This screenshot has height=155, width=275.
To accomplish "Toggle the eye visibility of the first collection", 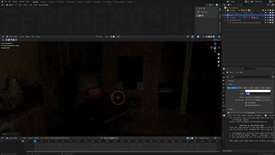I will click(268, 10).
